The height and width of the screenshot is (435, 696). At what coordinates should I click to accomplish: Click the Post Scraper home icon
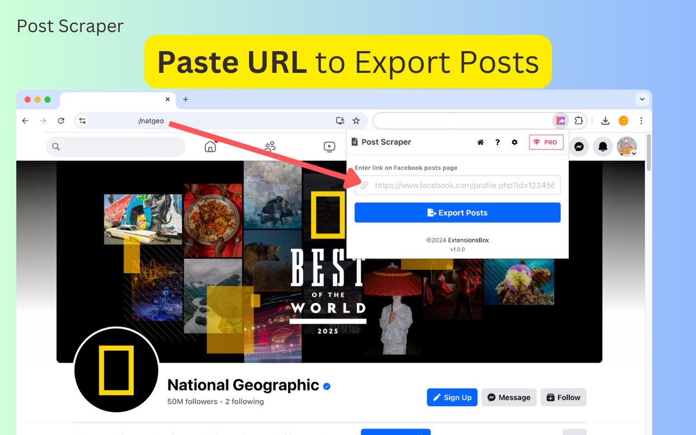(x=480, y=142)
